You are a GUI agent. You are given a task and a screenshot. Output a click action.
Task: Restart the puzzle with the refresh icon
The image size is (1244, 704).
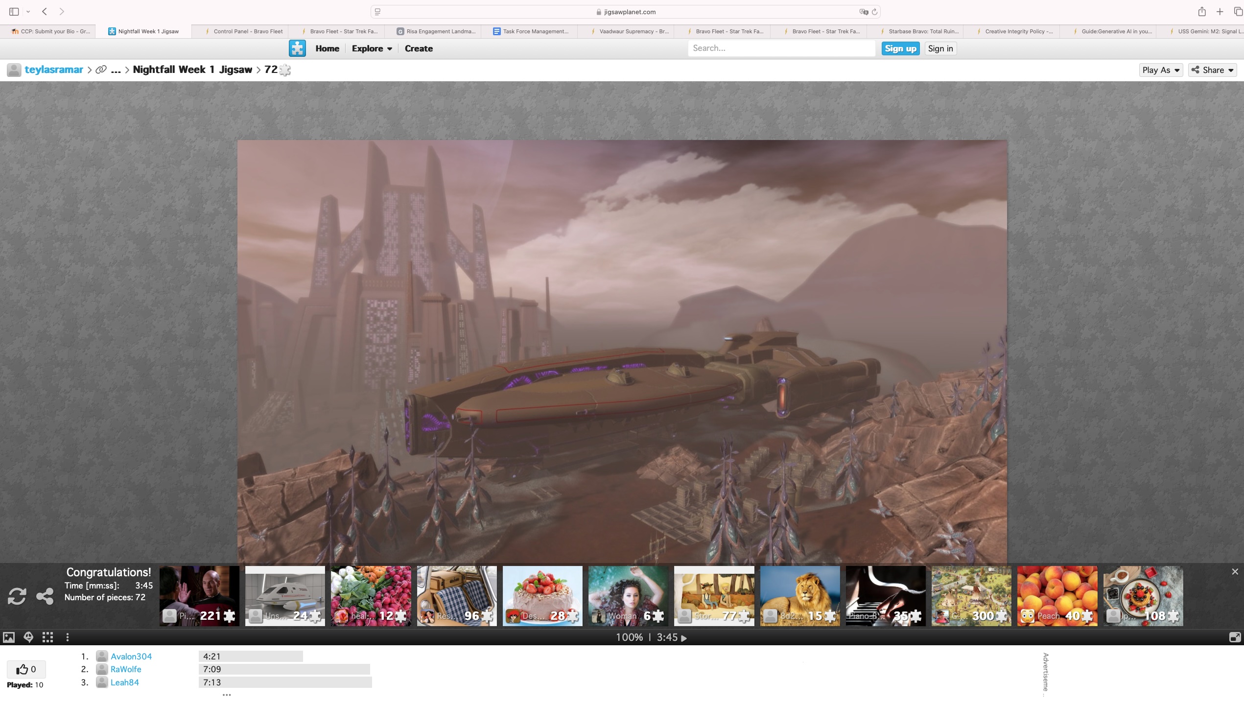click(17, 596)
